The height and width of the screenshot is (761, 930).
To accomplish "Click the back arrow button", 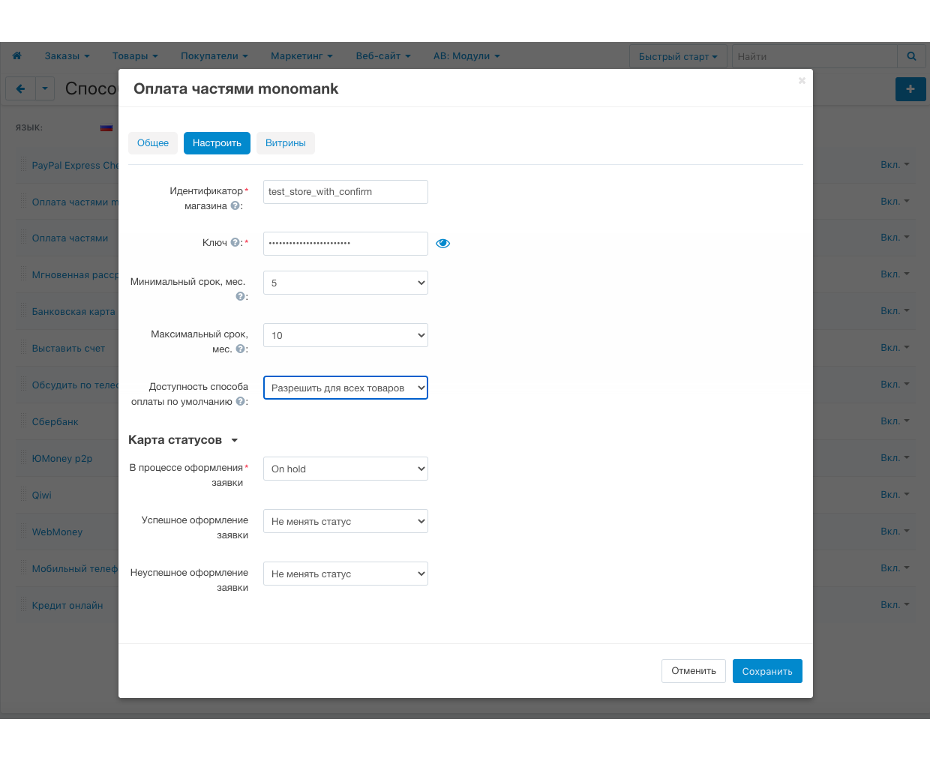I will coord(20,88).
